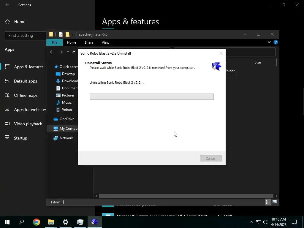The width and height of the screenshot is (304, 228).
Task: Click the Sonic Robo Blast taskbar icon
Action: tap(95, 222)
